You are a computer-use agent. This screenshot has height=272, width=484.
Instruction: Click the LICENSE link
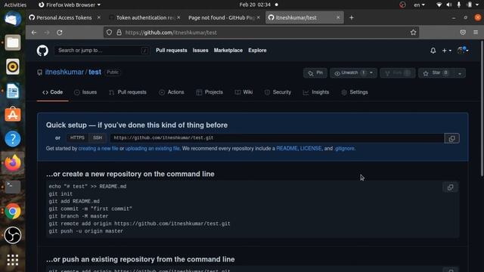pos(311,148)
